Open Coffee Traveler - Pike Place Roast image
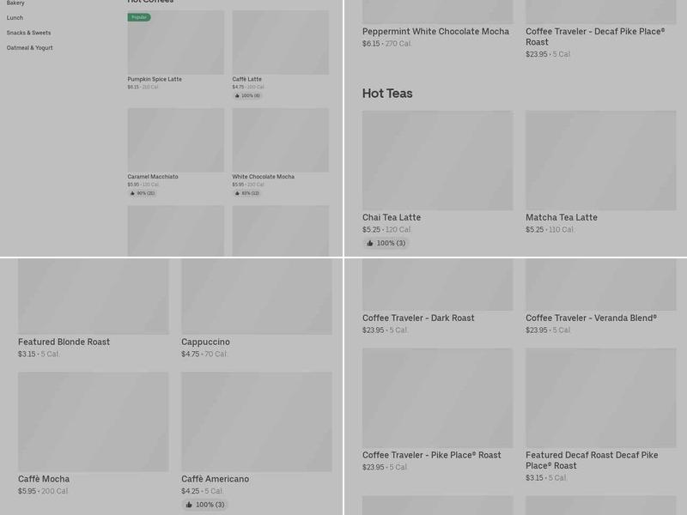Screen dimensions: 687x515 (x=437, y=398)
